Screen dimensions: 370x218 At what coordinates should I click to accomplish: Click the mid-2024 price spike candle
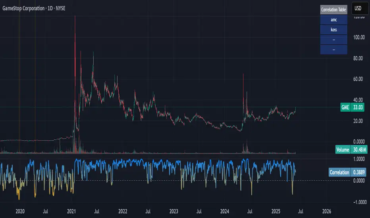[243, 94]
